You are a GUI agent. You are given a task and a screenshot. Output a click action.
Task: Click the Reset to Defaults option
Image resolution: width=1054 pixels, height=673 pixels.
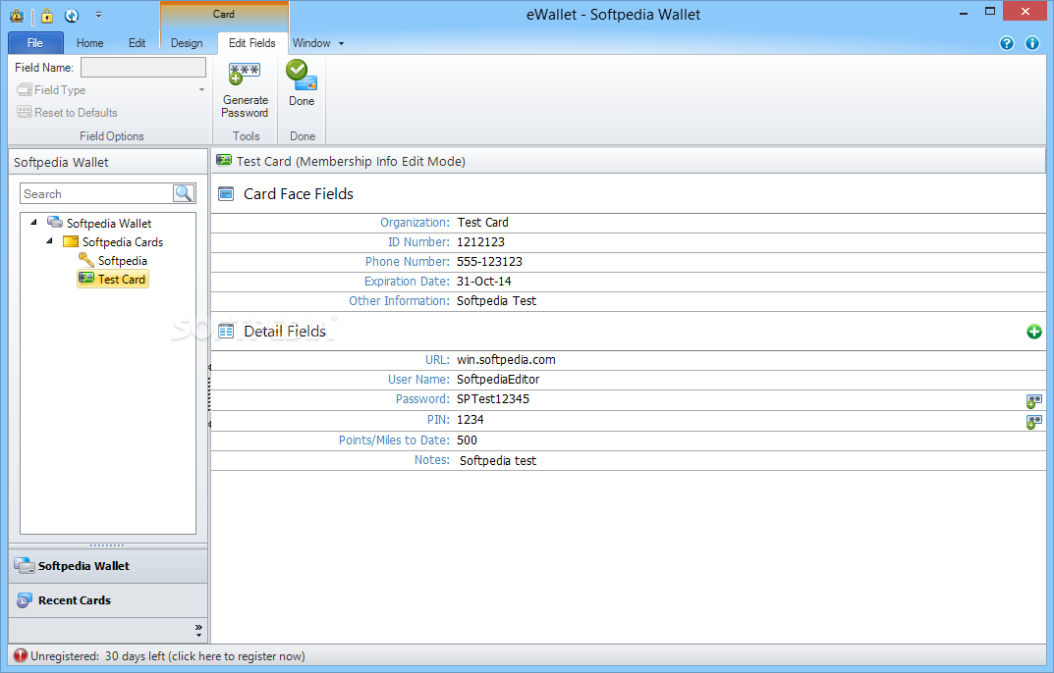click(x=67, y=112)
